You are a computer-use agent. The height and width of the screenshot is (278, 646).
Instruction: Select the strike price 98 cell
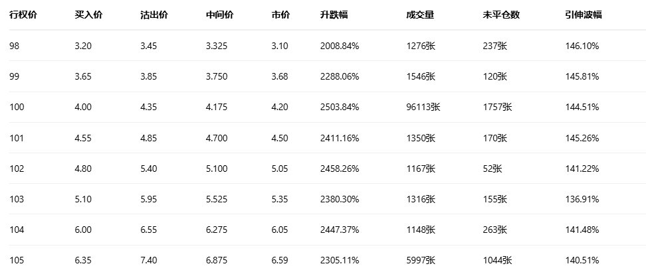pos(15,46)
